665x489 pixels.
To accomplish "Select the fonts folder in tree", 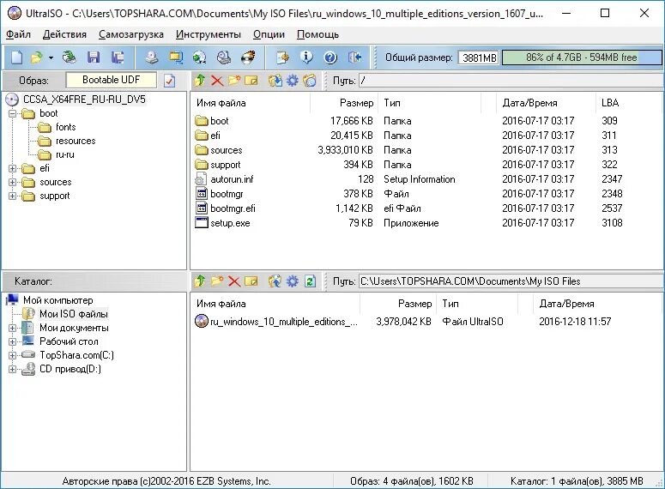I will coord(66,127).
